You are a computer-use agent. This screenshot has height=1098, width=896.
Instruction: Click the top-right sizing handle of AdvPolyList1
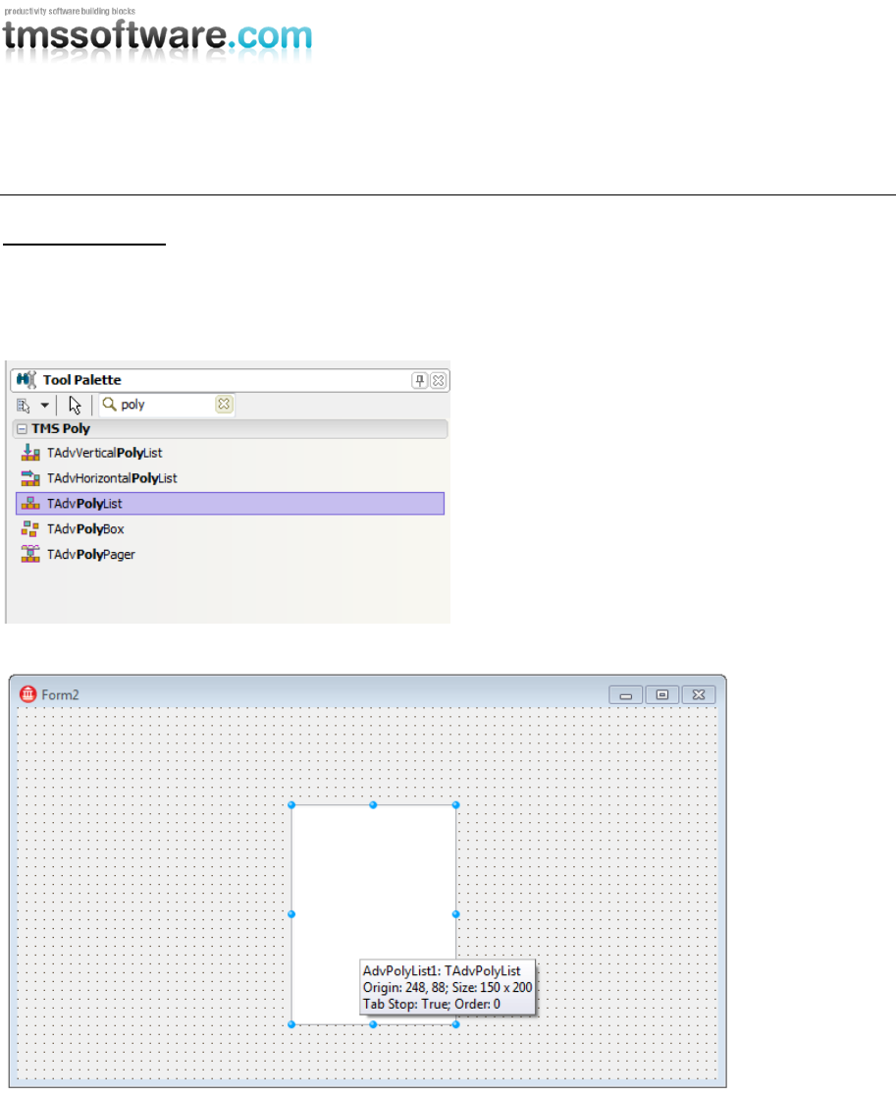pos(455,805)
